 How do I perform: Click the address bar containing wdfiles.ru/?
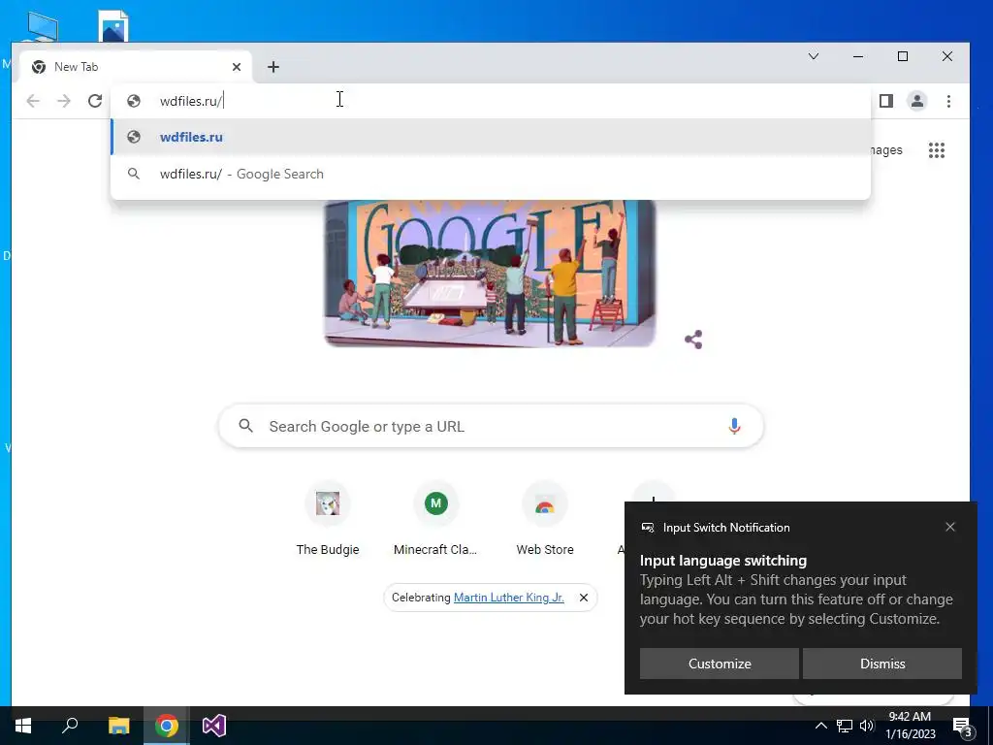coord(491,101)
